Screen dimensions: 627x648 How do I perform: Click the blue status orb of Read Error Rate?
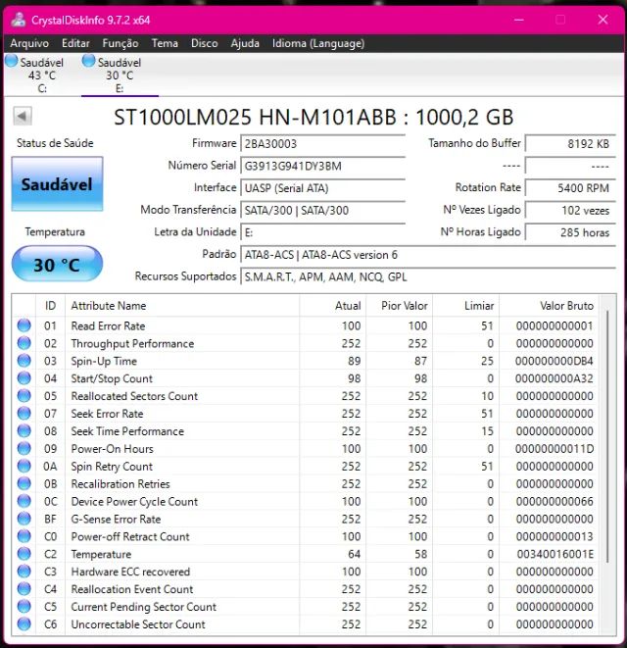pos(24,326)
